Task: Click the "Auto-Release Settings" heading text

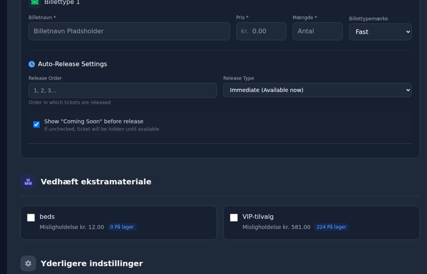Action: [72, 64]
